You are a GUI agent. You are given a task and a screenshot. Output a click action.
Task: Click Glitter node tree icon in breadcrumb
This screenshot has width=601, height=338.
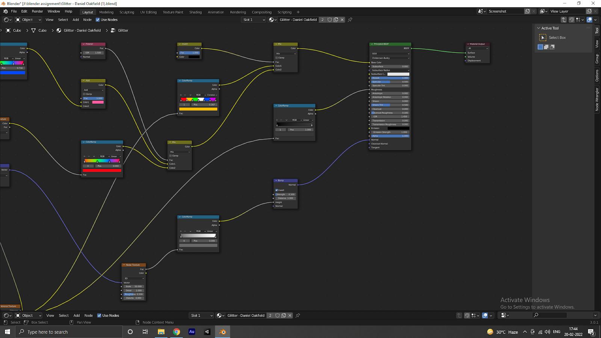click(113, 30)
